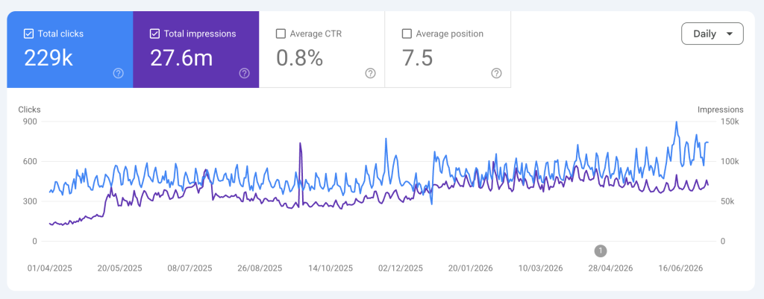Click the 20/05/2025 date label
764x299 pixels.
tap(120, 268)
